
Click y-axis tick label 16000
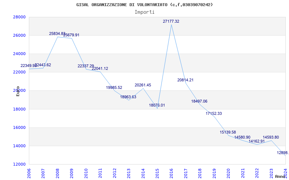tap(19, 127)
